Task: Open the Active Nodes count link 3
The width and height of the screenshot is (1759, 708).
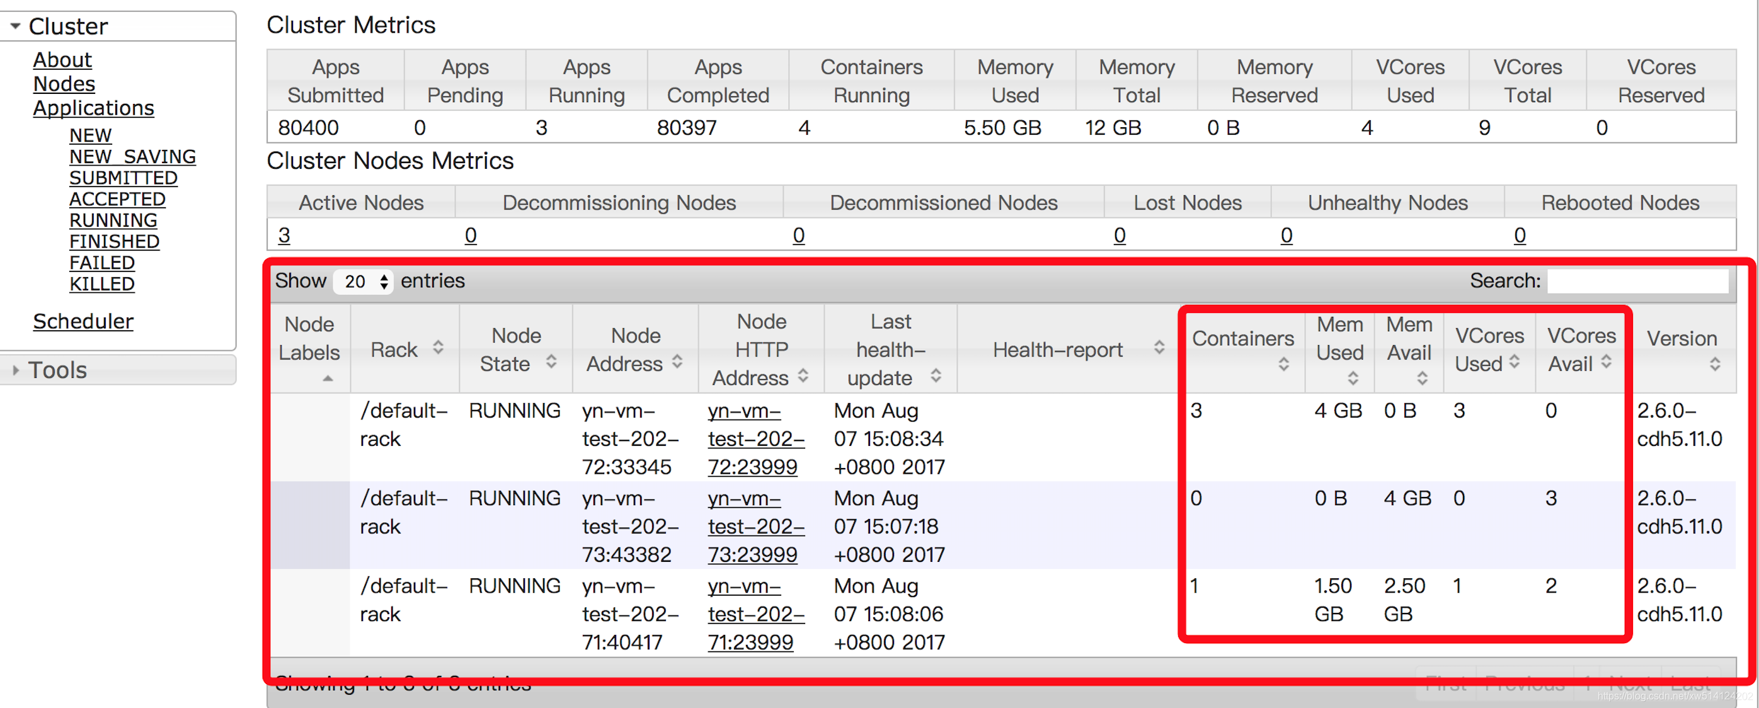Action: pyautogui.click(x=284, y=235)
